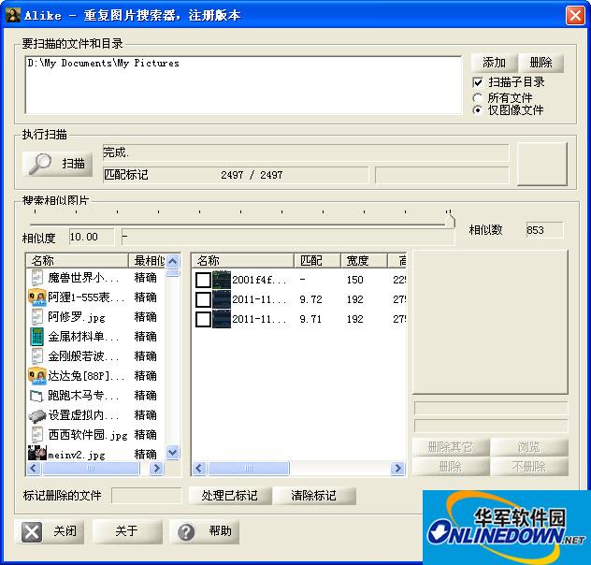Click the similarity slider thumb
This screenshot has width=591, height=565.
tap(450, 221)
